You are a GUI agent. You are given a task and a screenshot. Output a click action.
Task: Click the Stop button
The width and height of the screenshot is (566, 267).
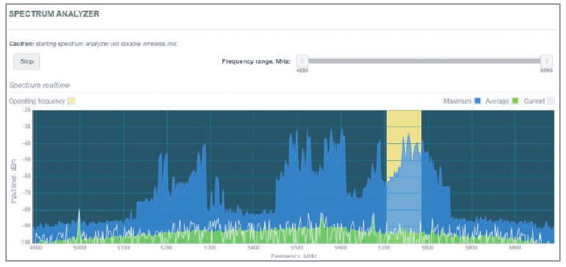27,62
